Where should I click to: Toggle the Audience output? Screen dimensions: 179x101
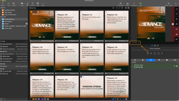pos(134,4)
